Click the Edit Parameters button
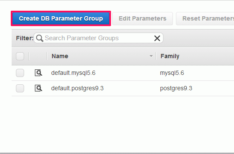 142,18
